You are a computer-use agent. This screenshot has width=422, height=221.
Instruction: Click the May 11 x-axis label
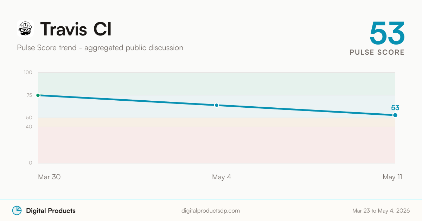tap(392, 177)
